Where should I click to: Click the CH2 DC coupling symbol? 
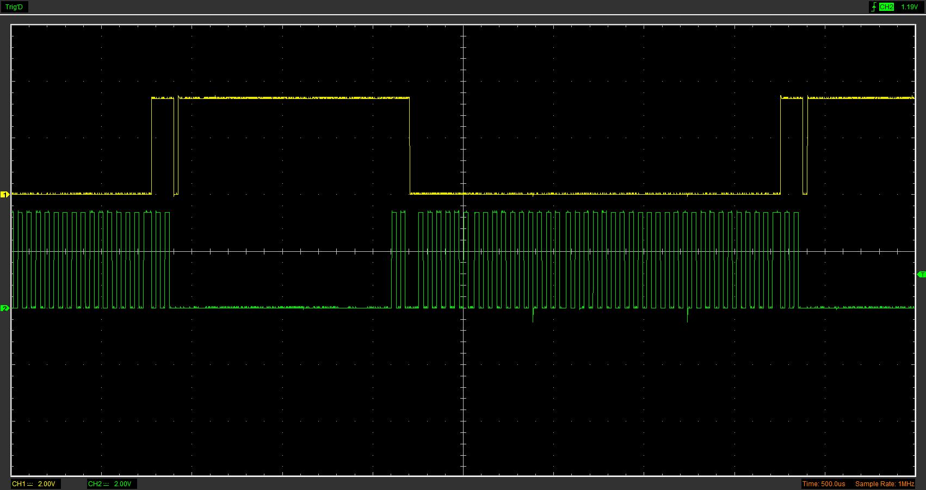(x=106, y=484)
